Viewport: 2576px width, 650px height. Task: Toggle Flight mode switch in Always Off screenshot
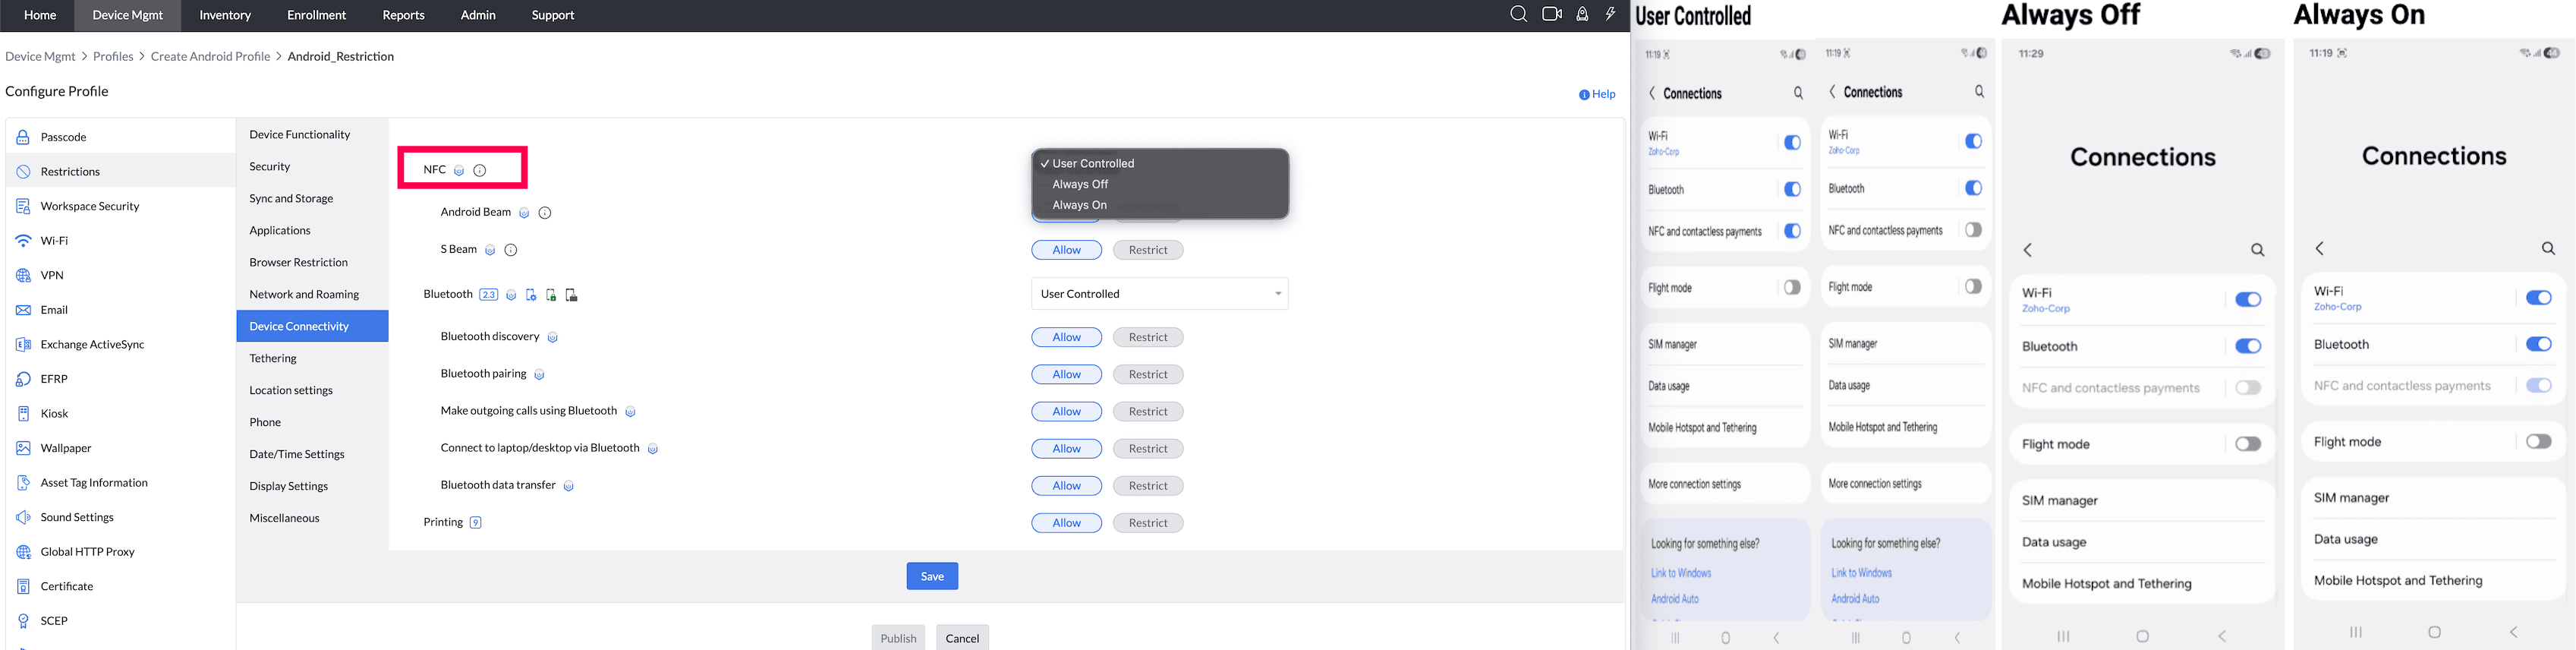(x=2247, y=444)
